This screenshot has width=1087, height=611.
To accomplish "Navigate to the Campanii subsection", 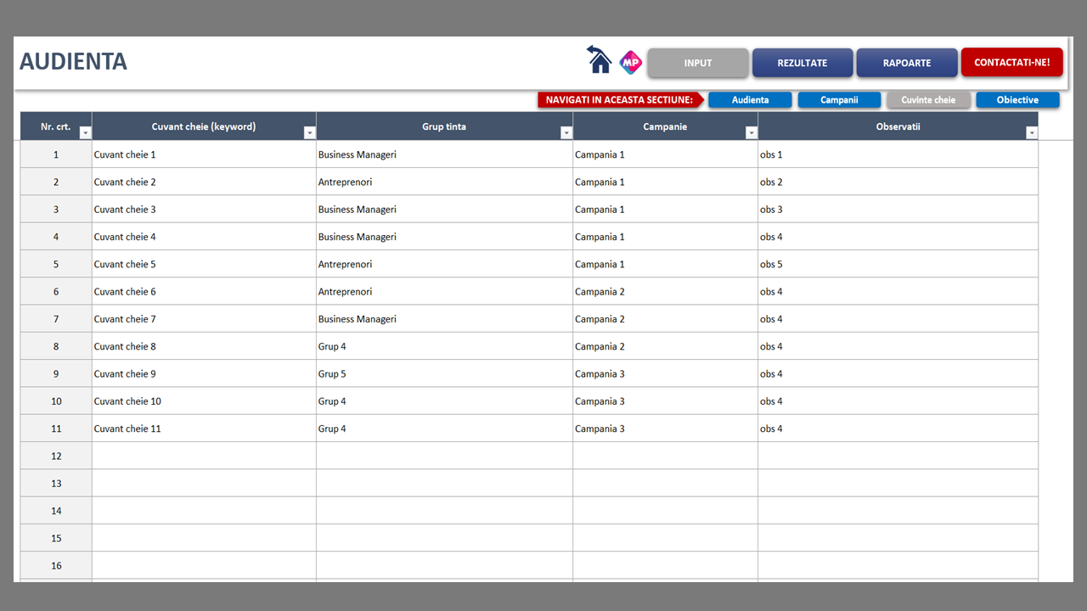I will 839,100.
